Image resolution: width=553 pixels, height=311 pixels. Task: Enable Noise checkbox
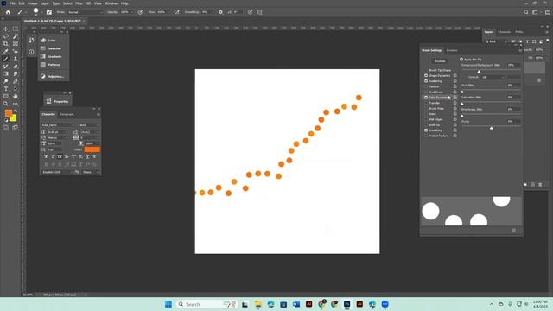point(426,114)
